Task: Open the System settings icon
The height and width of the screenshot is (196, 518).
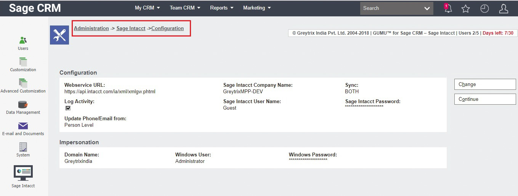Action: coord(23,147)
